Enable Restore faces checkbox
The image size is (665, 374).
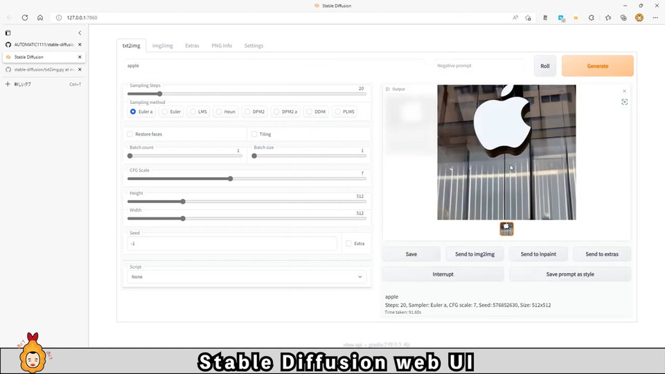130,134
